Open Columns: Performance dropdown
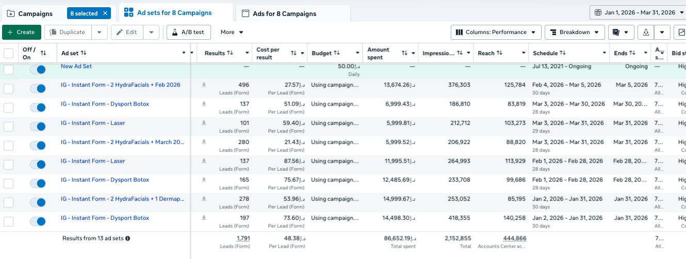686x259 pixels. tap(496, 32)
